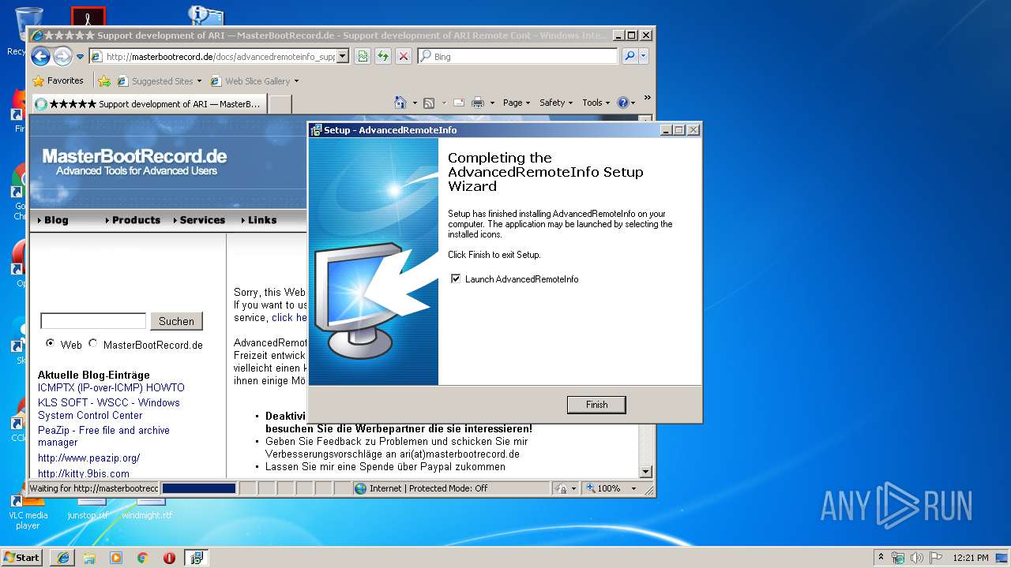Click the search magnifier button
Viewport: 1011px width, 568px height.
[630, 56]
